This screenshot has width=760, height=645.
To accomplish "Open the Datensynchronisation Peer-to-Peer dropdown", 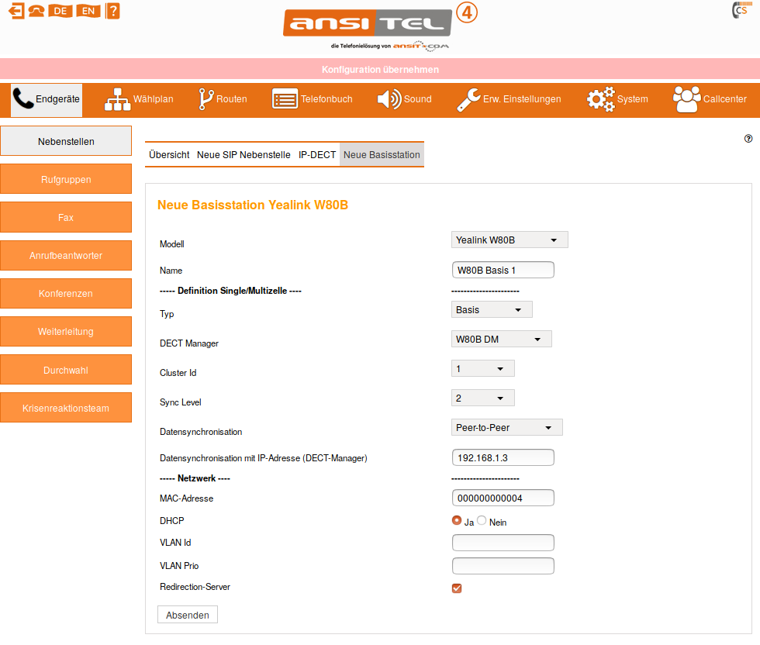I will pos(506,427).
